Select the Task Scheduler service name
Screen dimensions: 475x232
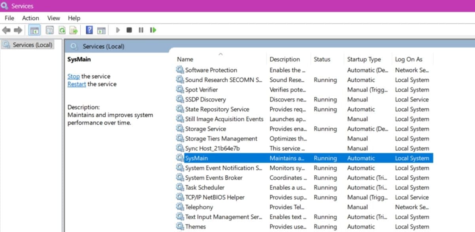tap(205, 187)
